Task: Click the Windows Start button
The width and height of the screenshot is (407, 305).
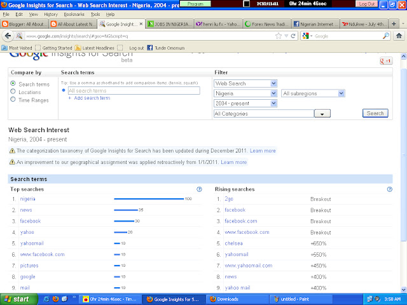Action: tap(18, 299)
